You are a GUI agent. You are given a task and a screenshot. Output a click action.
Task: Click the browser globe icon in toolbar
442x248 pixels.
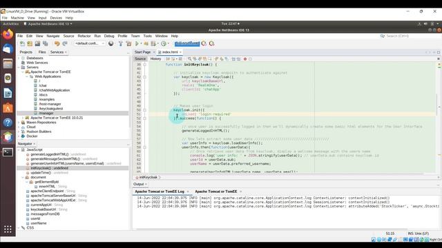(111, 43)
